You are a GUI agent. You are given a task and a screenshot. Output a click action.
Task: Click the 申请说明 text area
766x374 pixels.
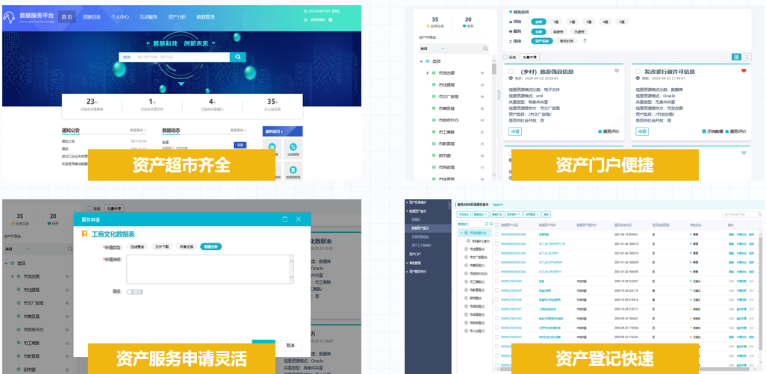(209, 269)
